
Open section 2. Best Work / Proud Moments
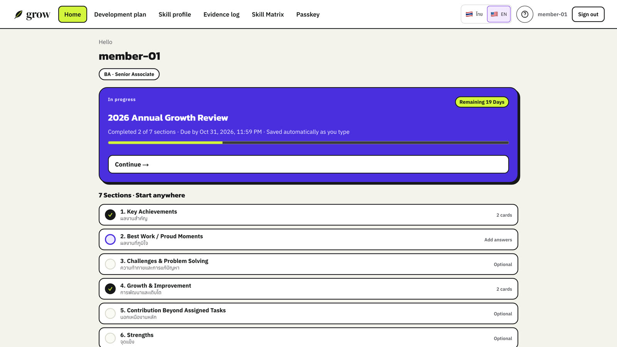click(x=308, y=239)
